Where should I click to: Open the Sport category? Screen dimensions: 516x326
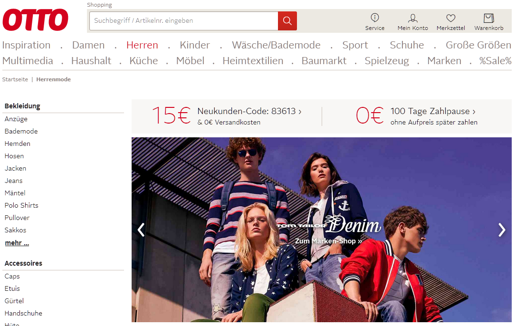[355, 45]
